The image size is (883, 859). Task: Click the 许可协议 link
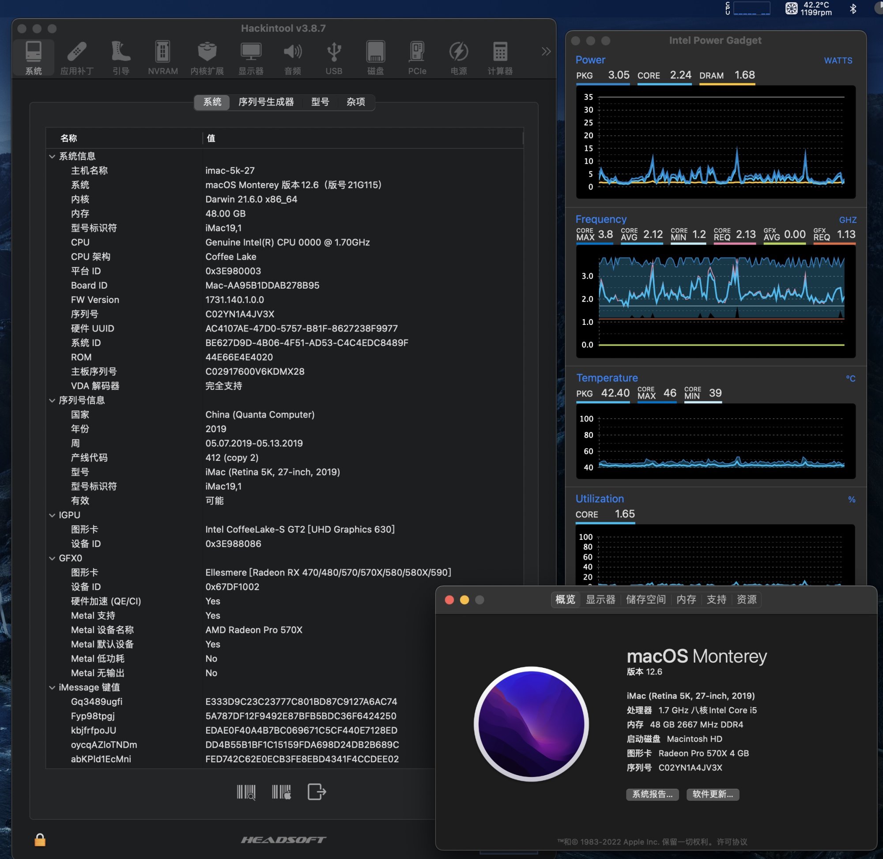(x=732, y=842)
